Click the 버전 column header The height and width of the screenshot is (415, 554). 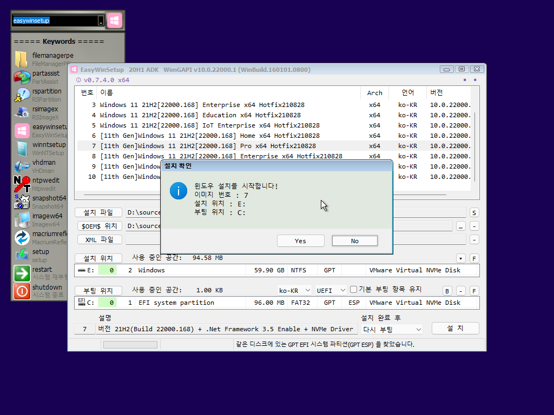point(449,92)
